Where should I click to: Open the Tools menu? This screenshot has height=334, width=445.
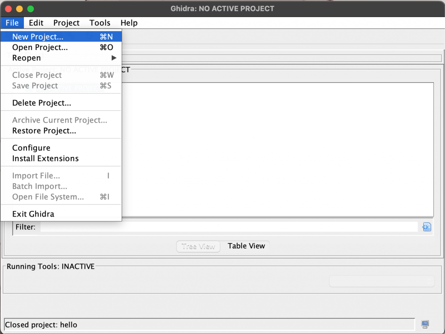point(100,23)
